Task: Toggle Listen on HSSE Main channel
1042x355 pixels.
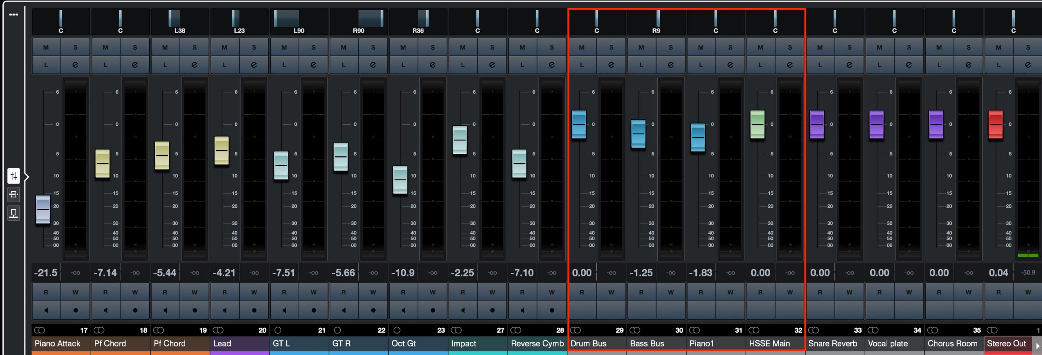Action: click(x=760, y=65)
